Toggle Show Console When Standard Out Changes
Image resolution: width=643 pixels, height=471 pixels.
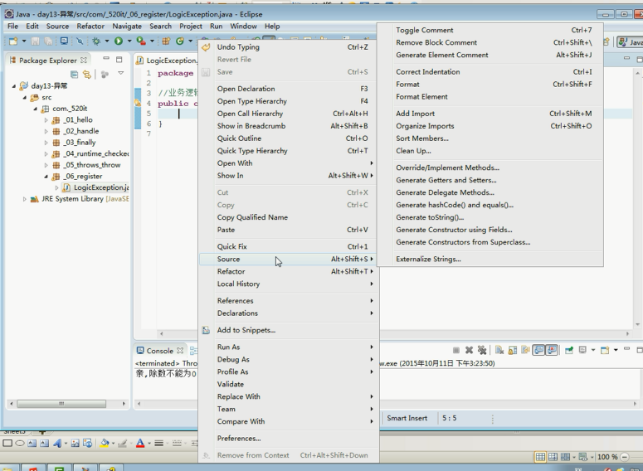click(538, 351)
